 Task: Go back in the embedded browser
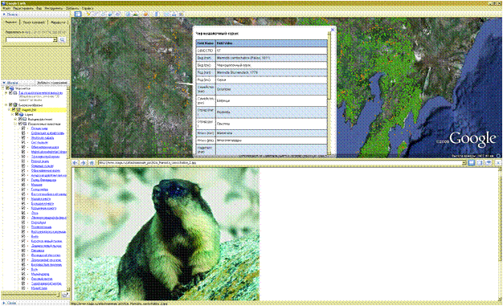coord(76,163)
